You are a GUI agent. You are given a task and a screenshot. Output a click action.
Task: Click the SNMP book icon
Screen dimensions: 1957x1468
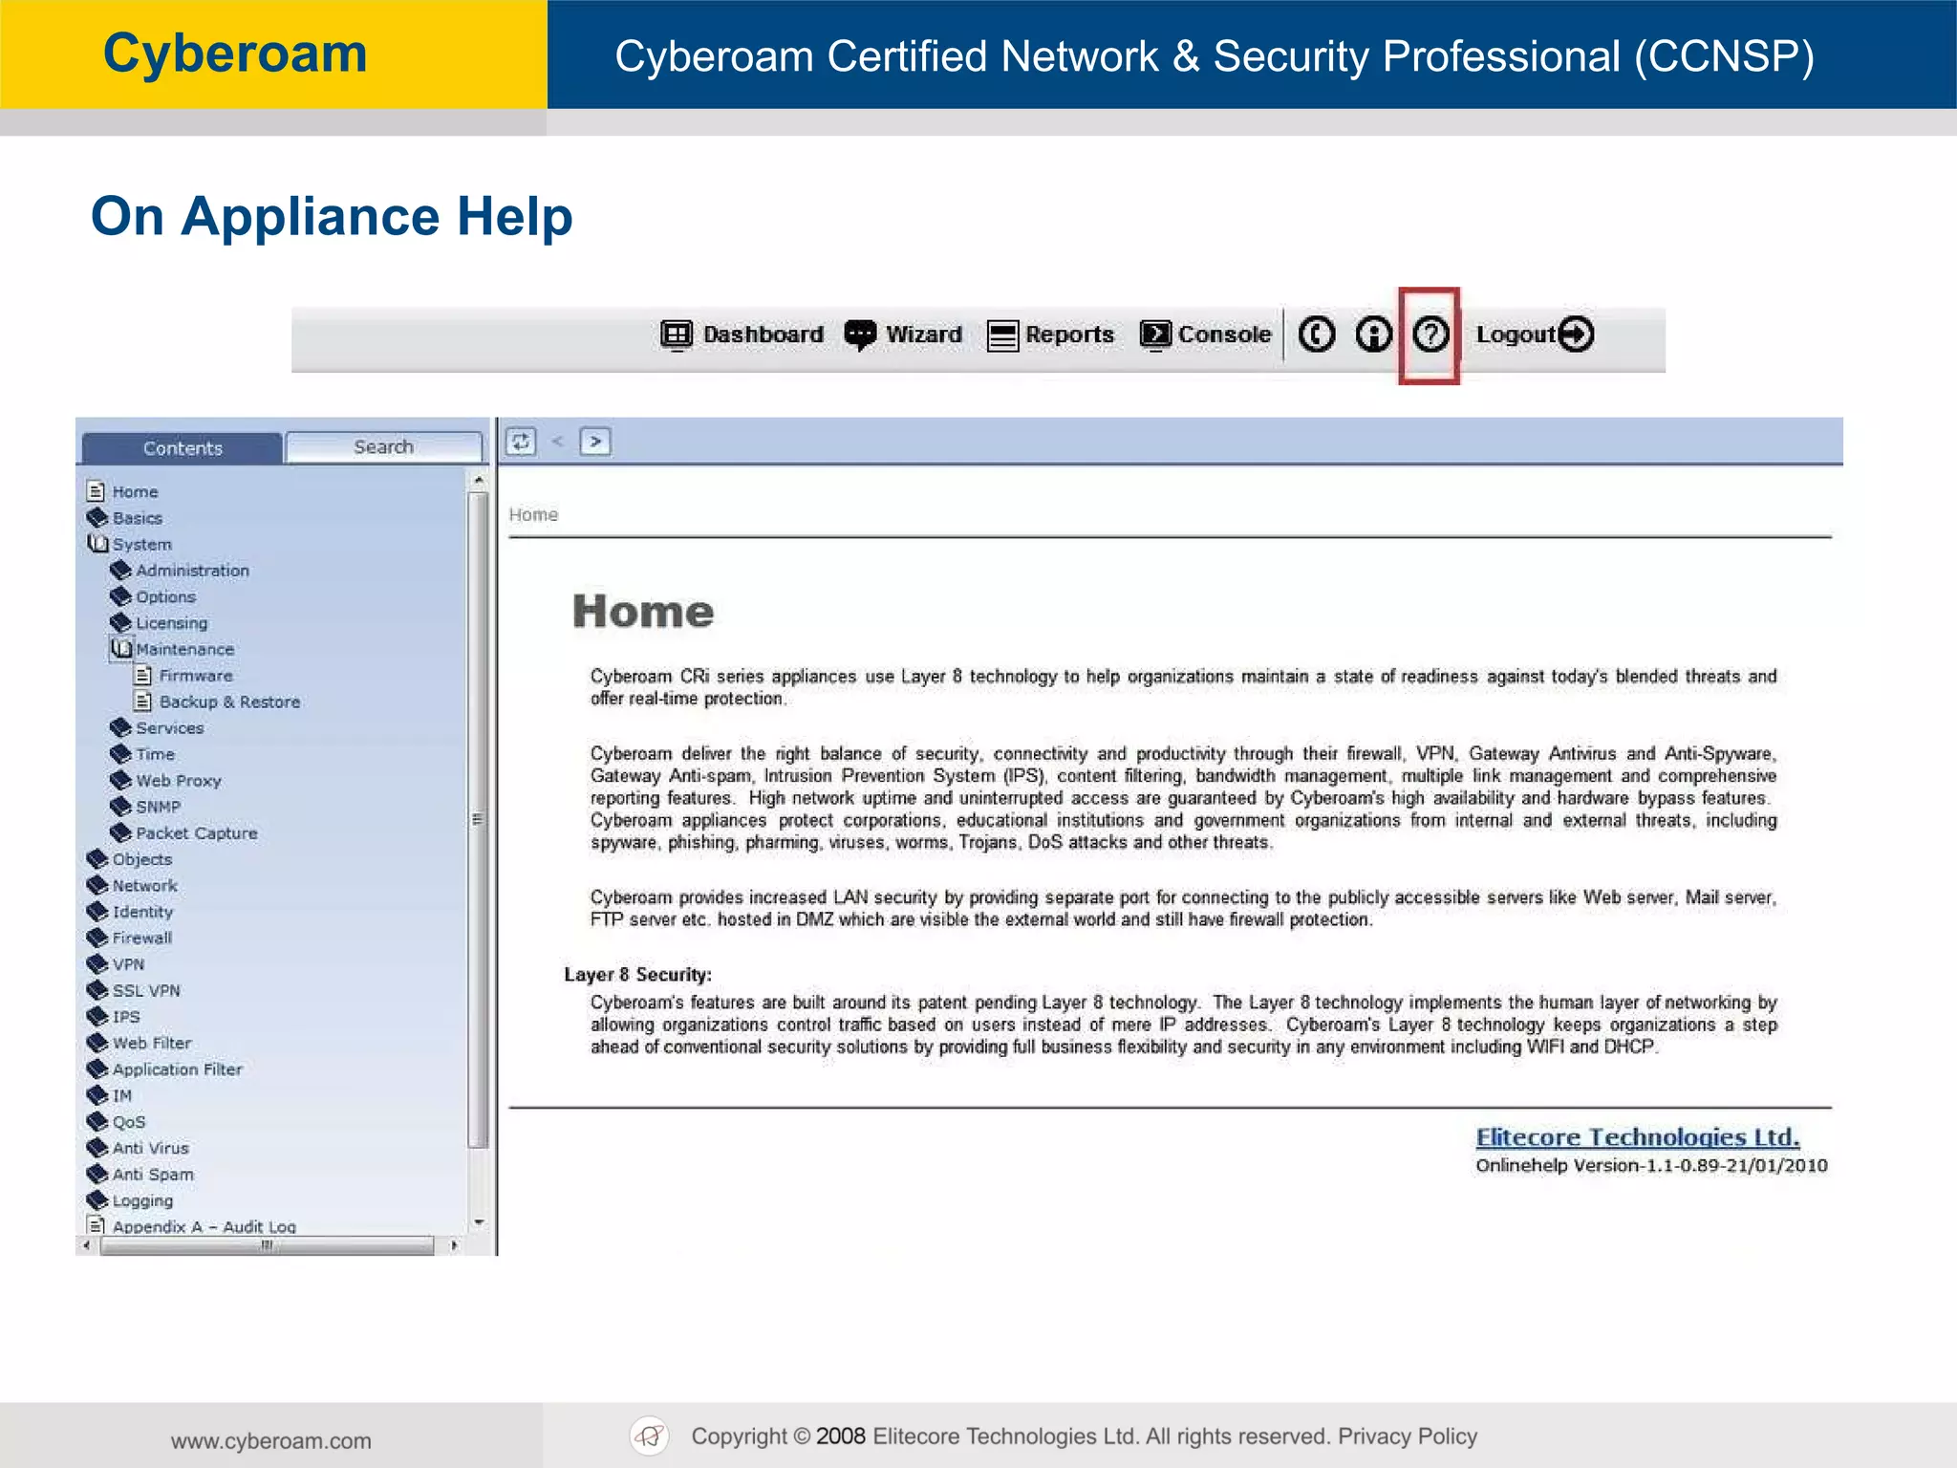point(120,807)
